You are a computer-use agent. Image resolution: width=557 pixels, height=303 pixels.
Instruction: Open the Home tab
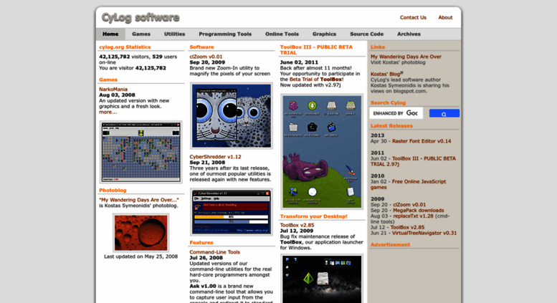110,34
